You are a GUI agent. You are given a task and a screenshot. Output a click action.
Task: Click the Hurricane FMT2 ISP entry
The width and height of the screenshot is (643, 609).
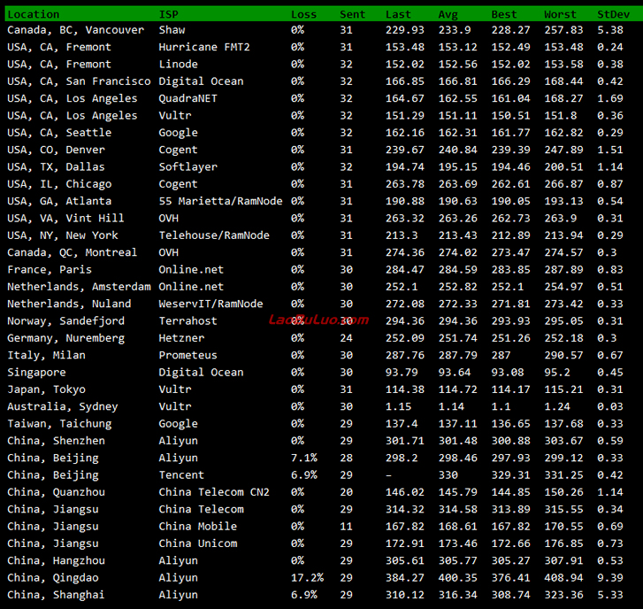click(204, 47)
